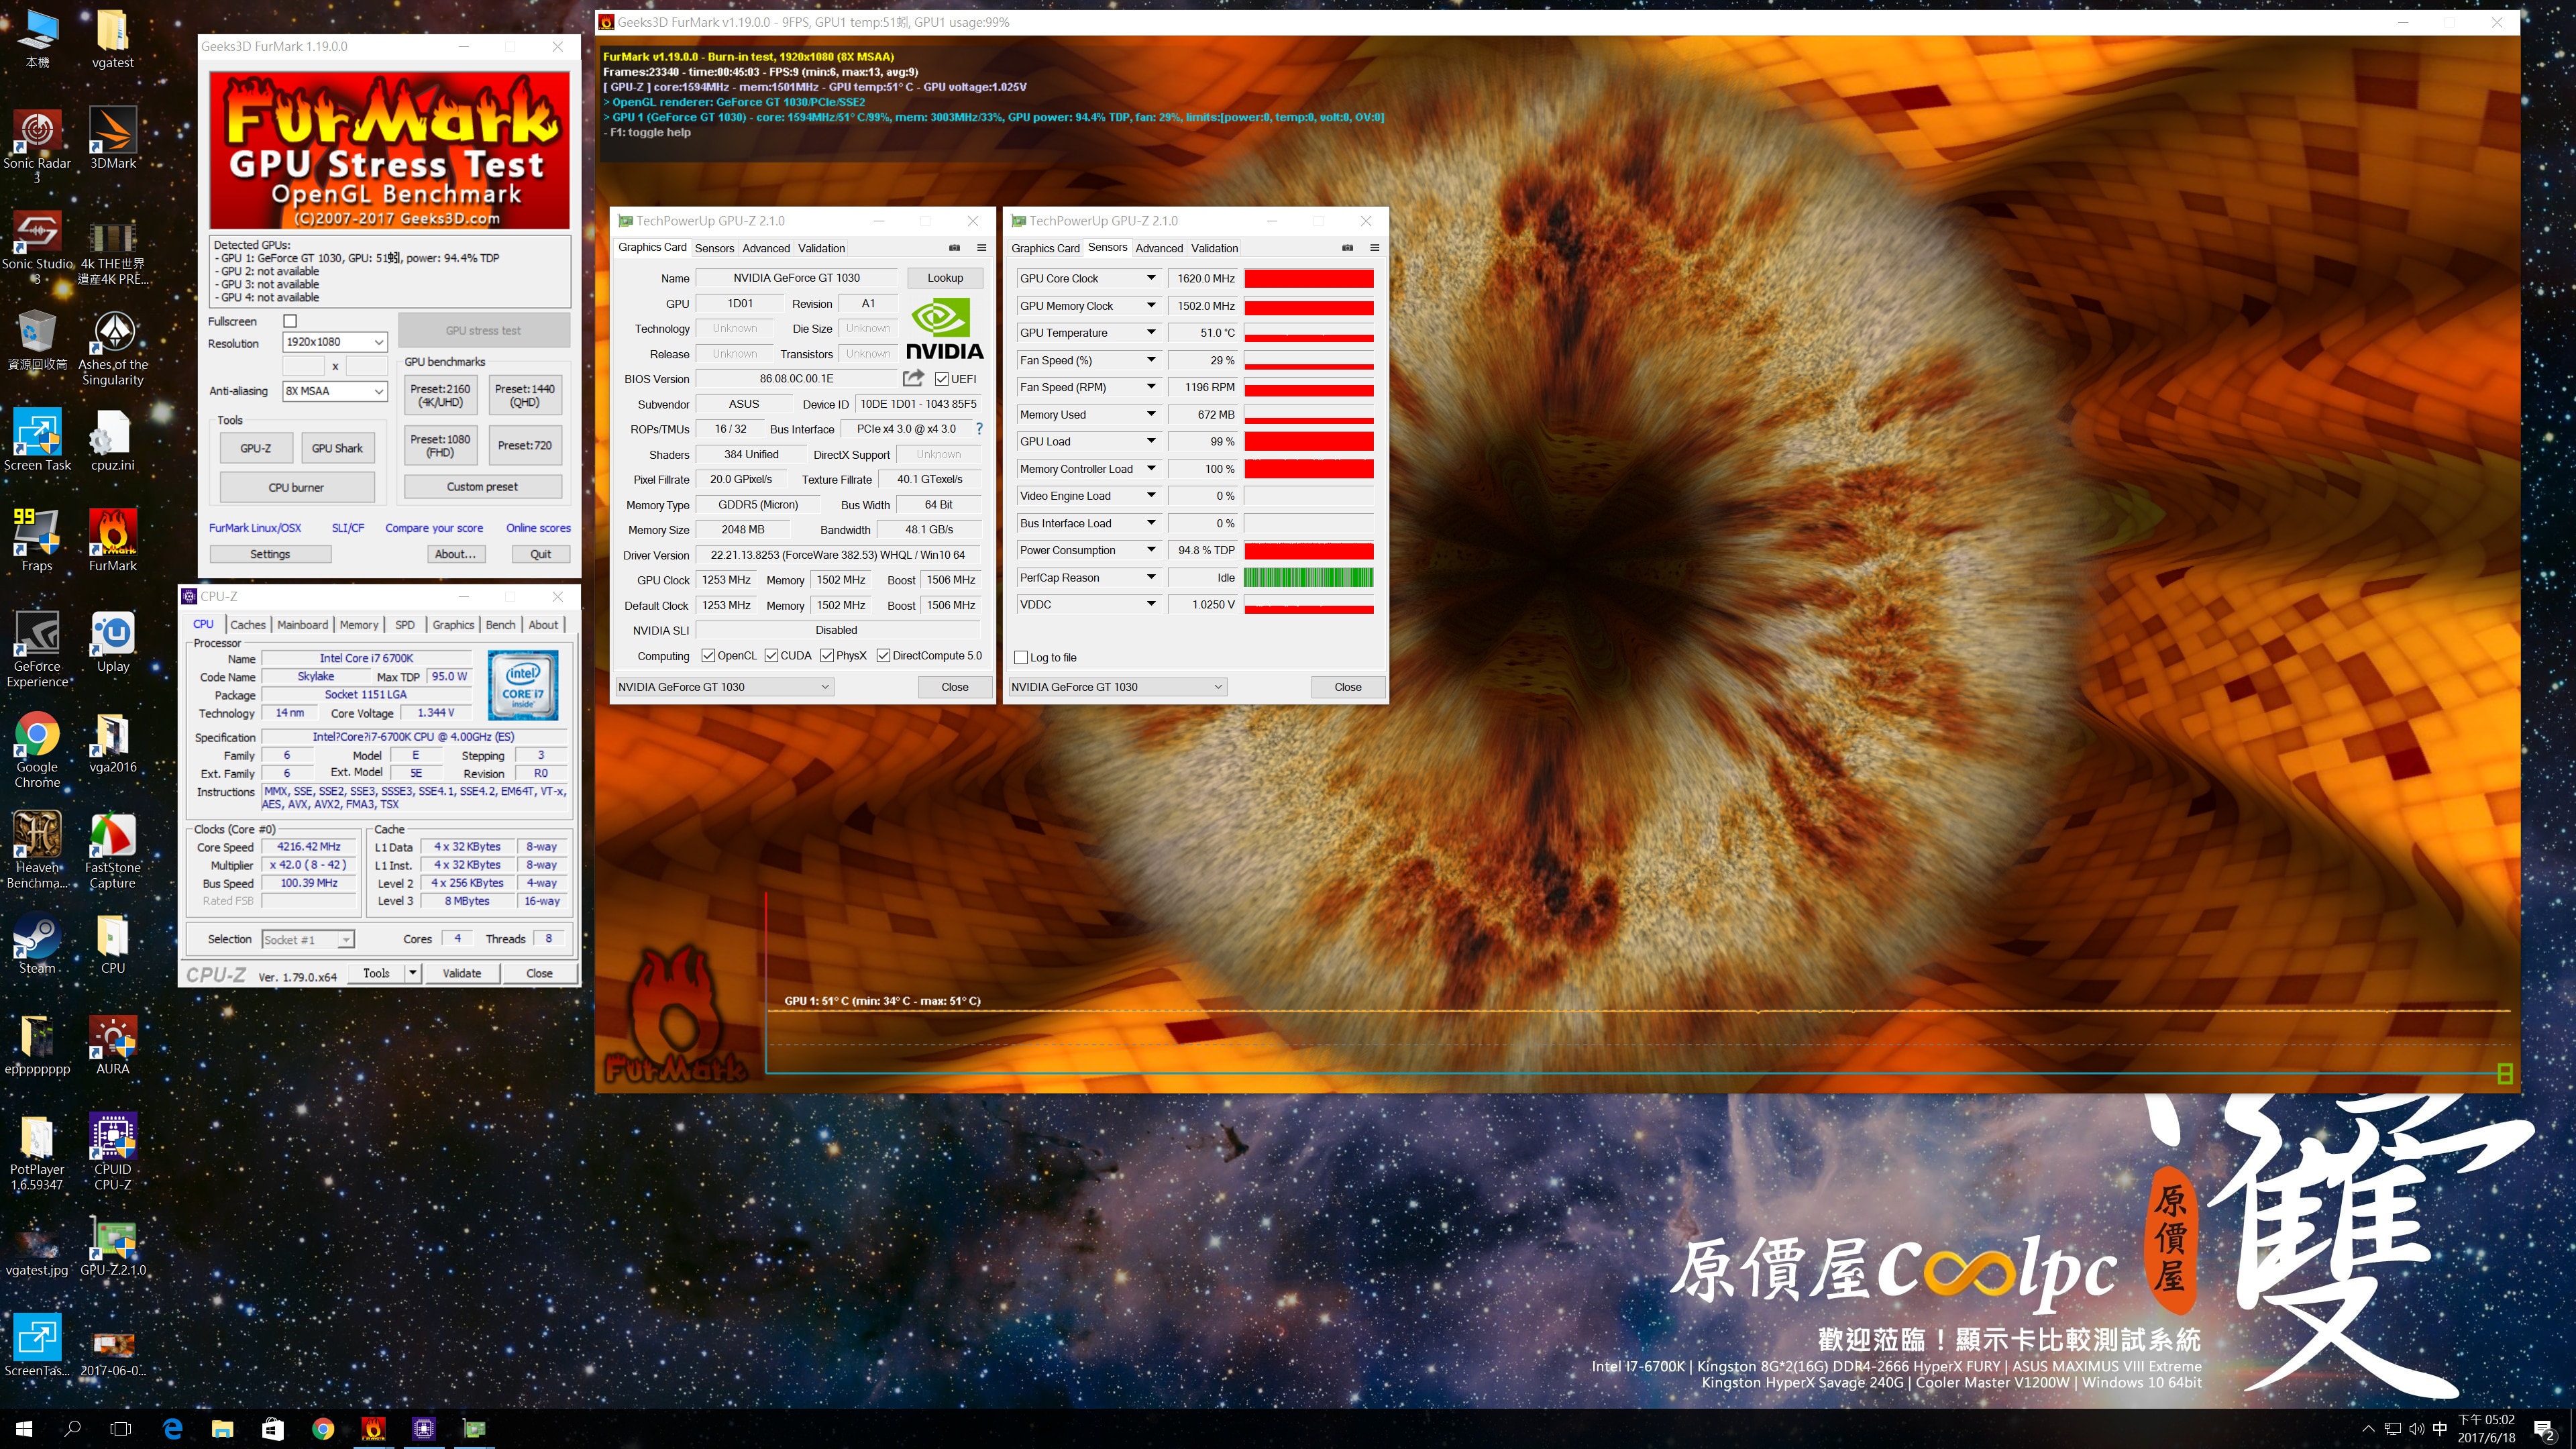Open GPU selector dropdown in GPU-Z Graphics Card window
The height and width of the screenshot is (1449, 2576).
pyautogui.click(x=724, y=687)
